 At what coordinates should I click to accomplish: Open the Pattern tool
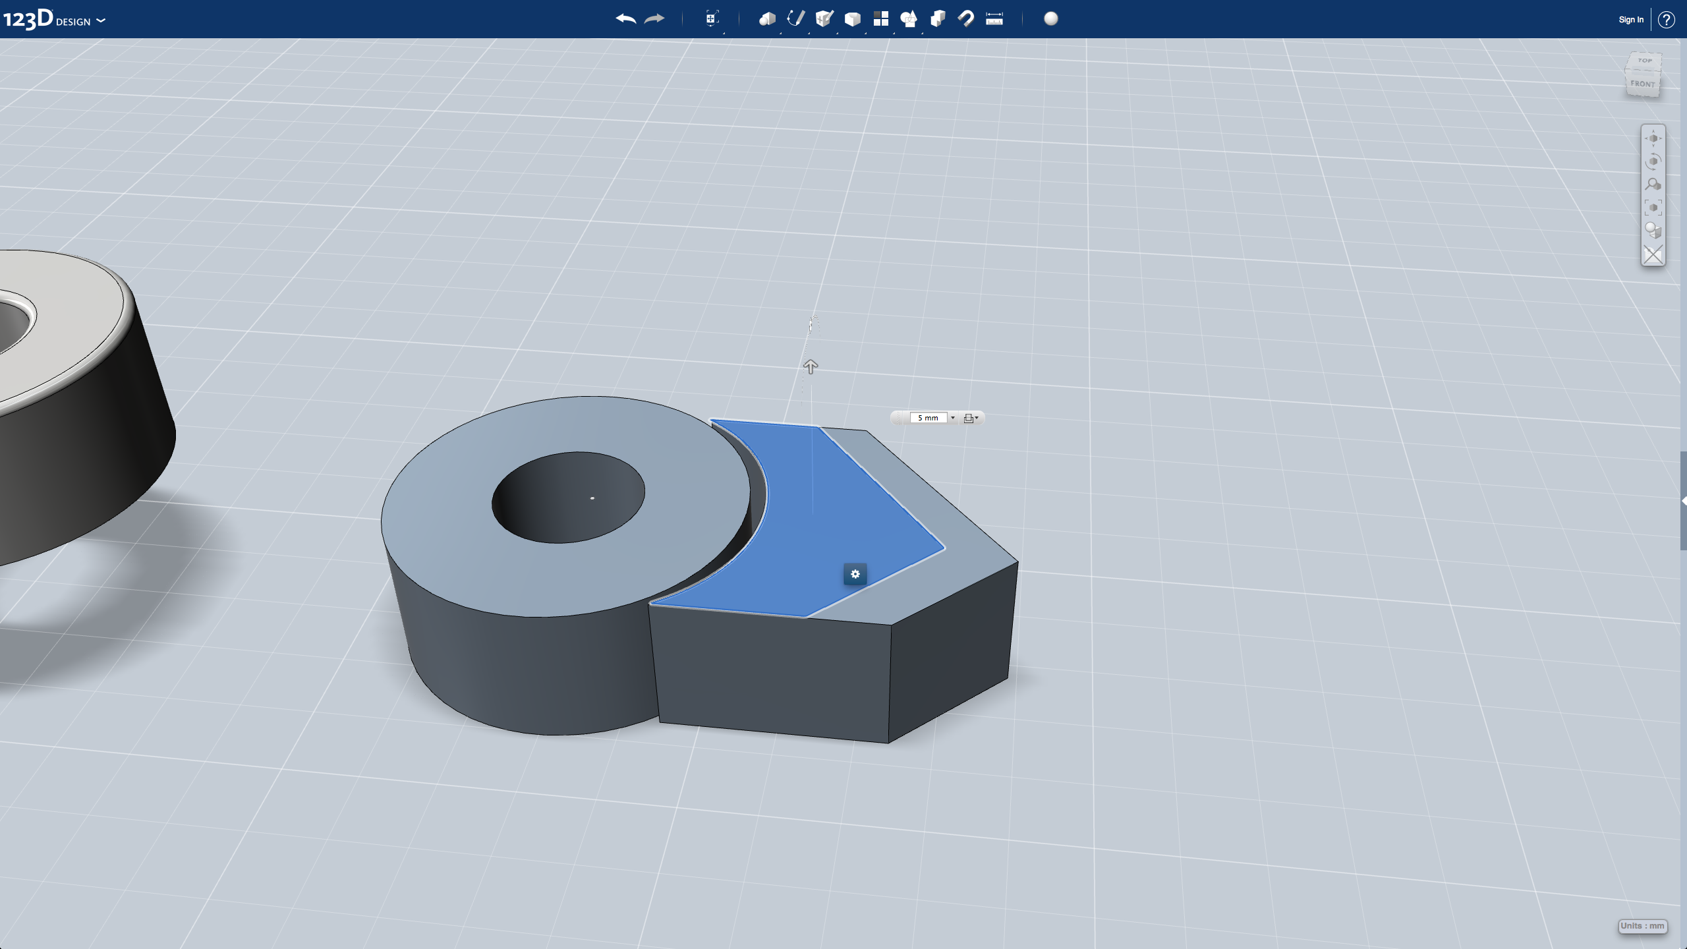(880, 19)
